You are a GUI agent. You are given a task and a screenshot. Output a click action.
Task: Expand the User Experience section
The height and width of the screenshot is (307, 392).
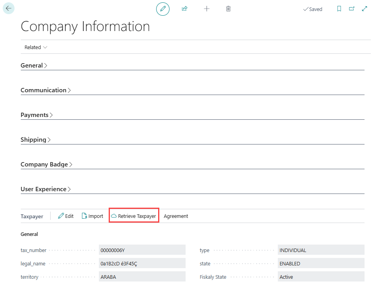46,189
